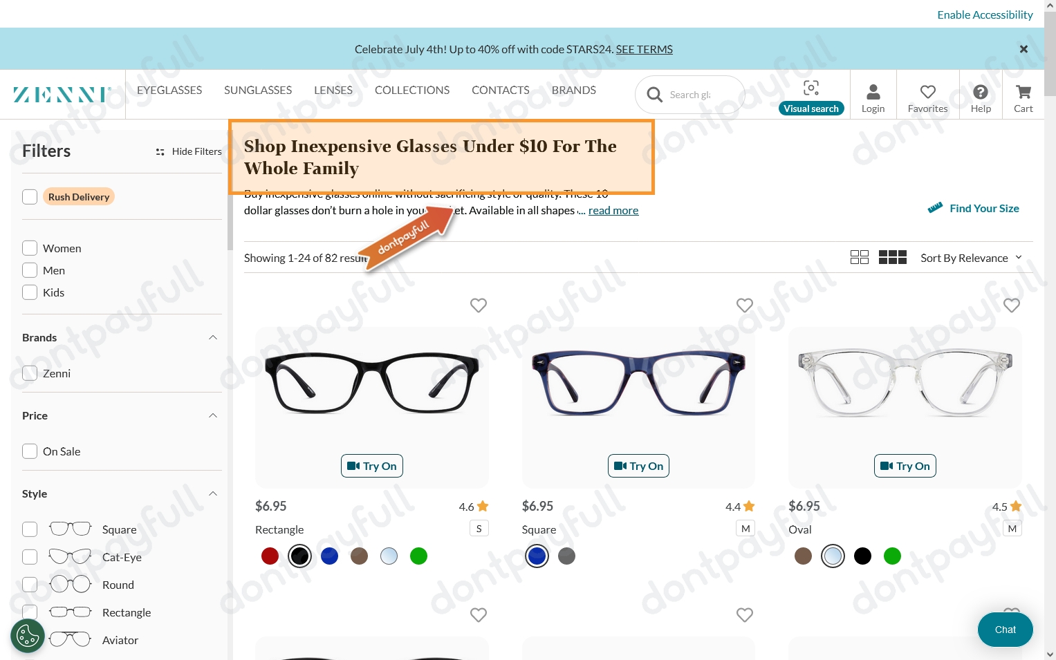Screen dimensions: 1056x660
Task: Tick the On Sale checkbox
Action: [x=30, y=451]
